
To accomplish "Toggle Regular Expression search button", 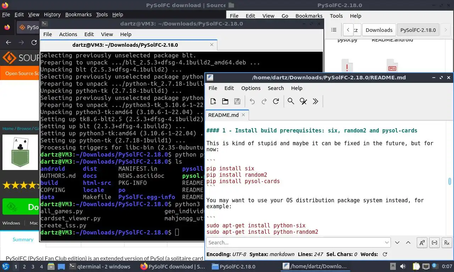I will point(447,243).
